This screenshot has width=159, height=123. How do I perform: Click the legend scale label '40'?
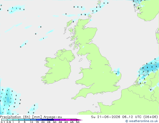[66, 122]
